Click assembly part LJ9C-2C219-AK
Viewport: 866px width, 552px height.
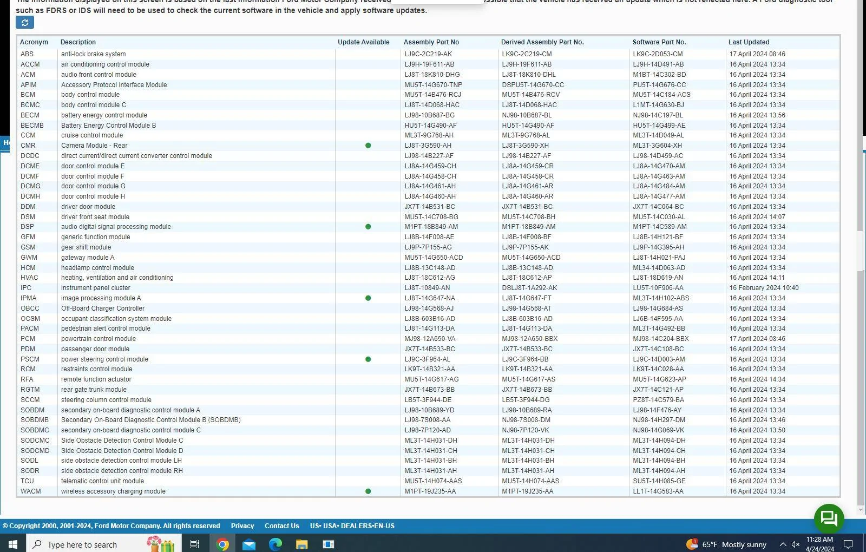point(428,54)
